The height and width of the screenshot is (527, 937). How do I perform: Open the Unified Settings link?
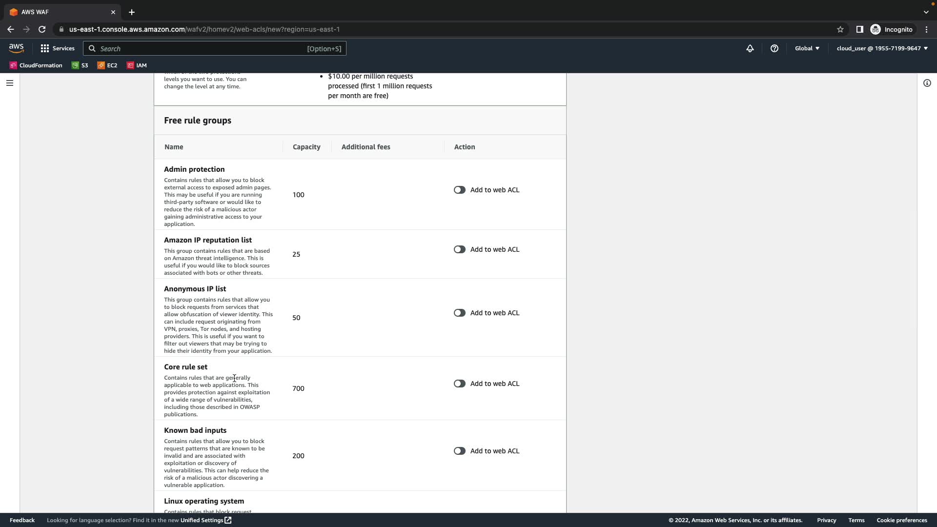pyautogui.click(x=205, y=520)
